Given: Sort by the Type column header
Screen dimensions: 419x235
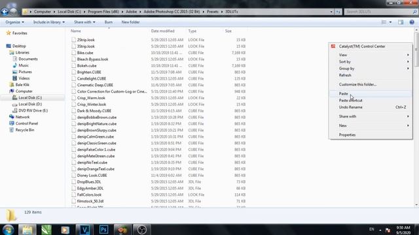Looking at the screenshot, I should click(192, 31).
